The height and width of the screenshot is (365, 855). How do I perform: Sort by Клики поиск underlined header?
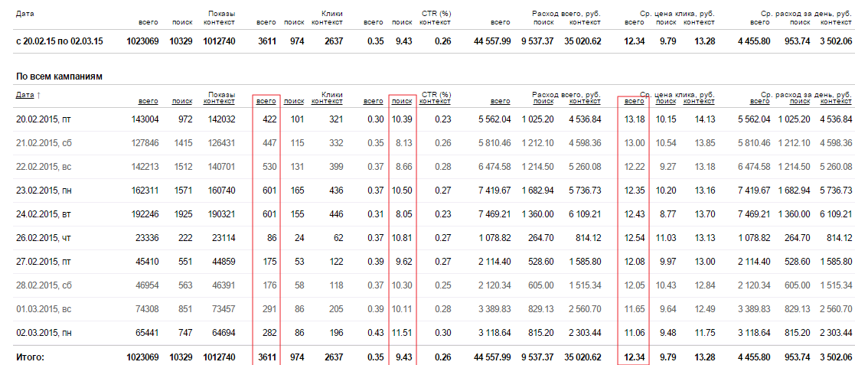tap(294, 101)
